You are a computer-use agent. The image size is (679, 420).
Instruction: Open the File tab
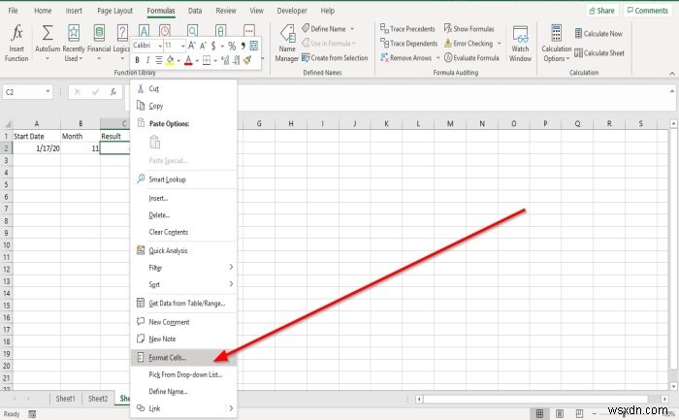13,11
